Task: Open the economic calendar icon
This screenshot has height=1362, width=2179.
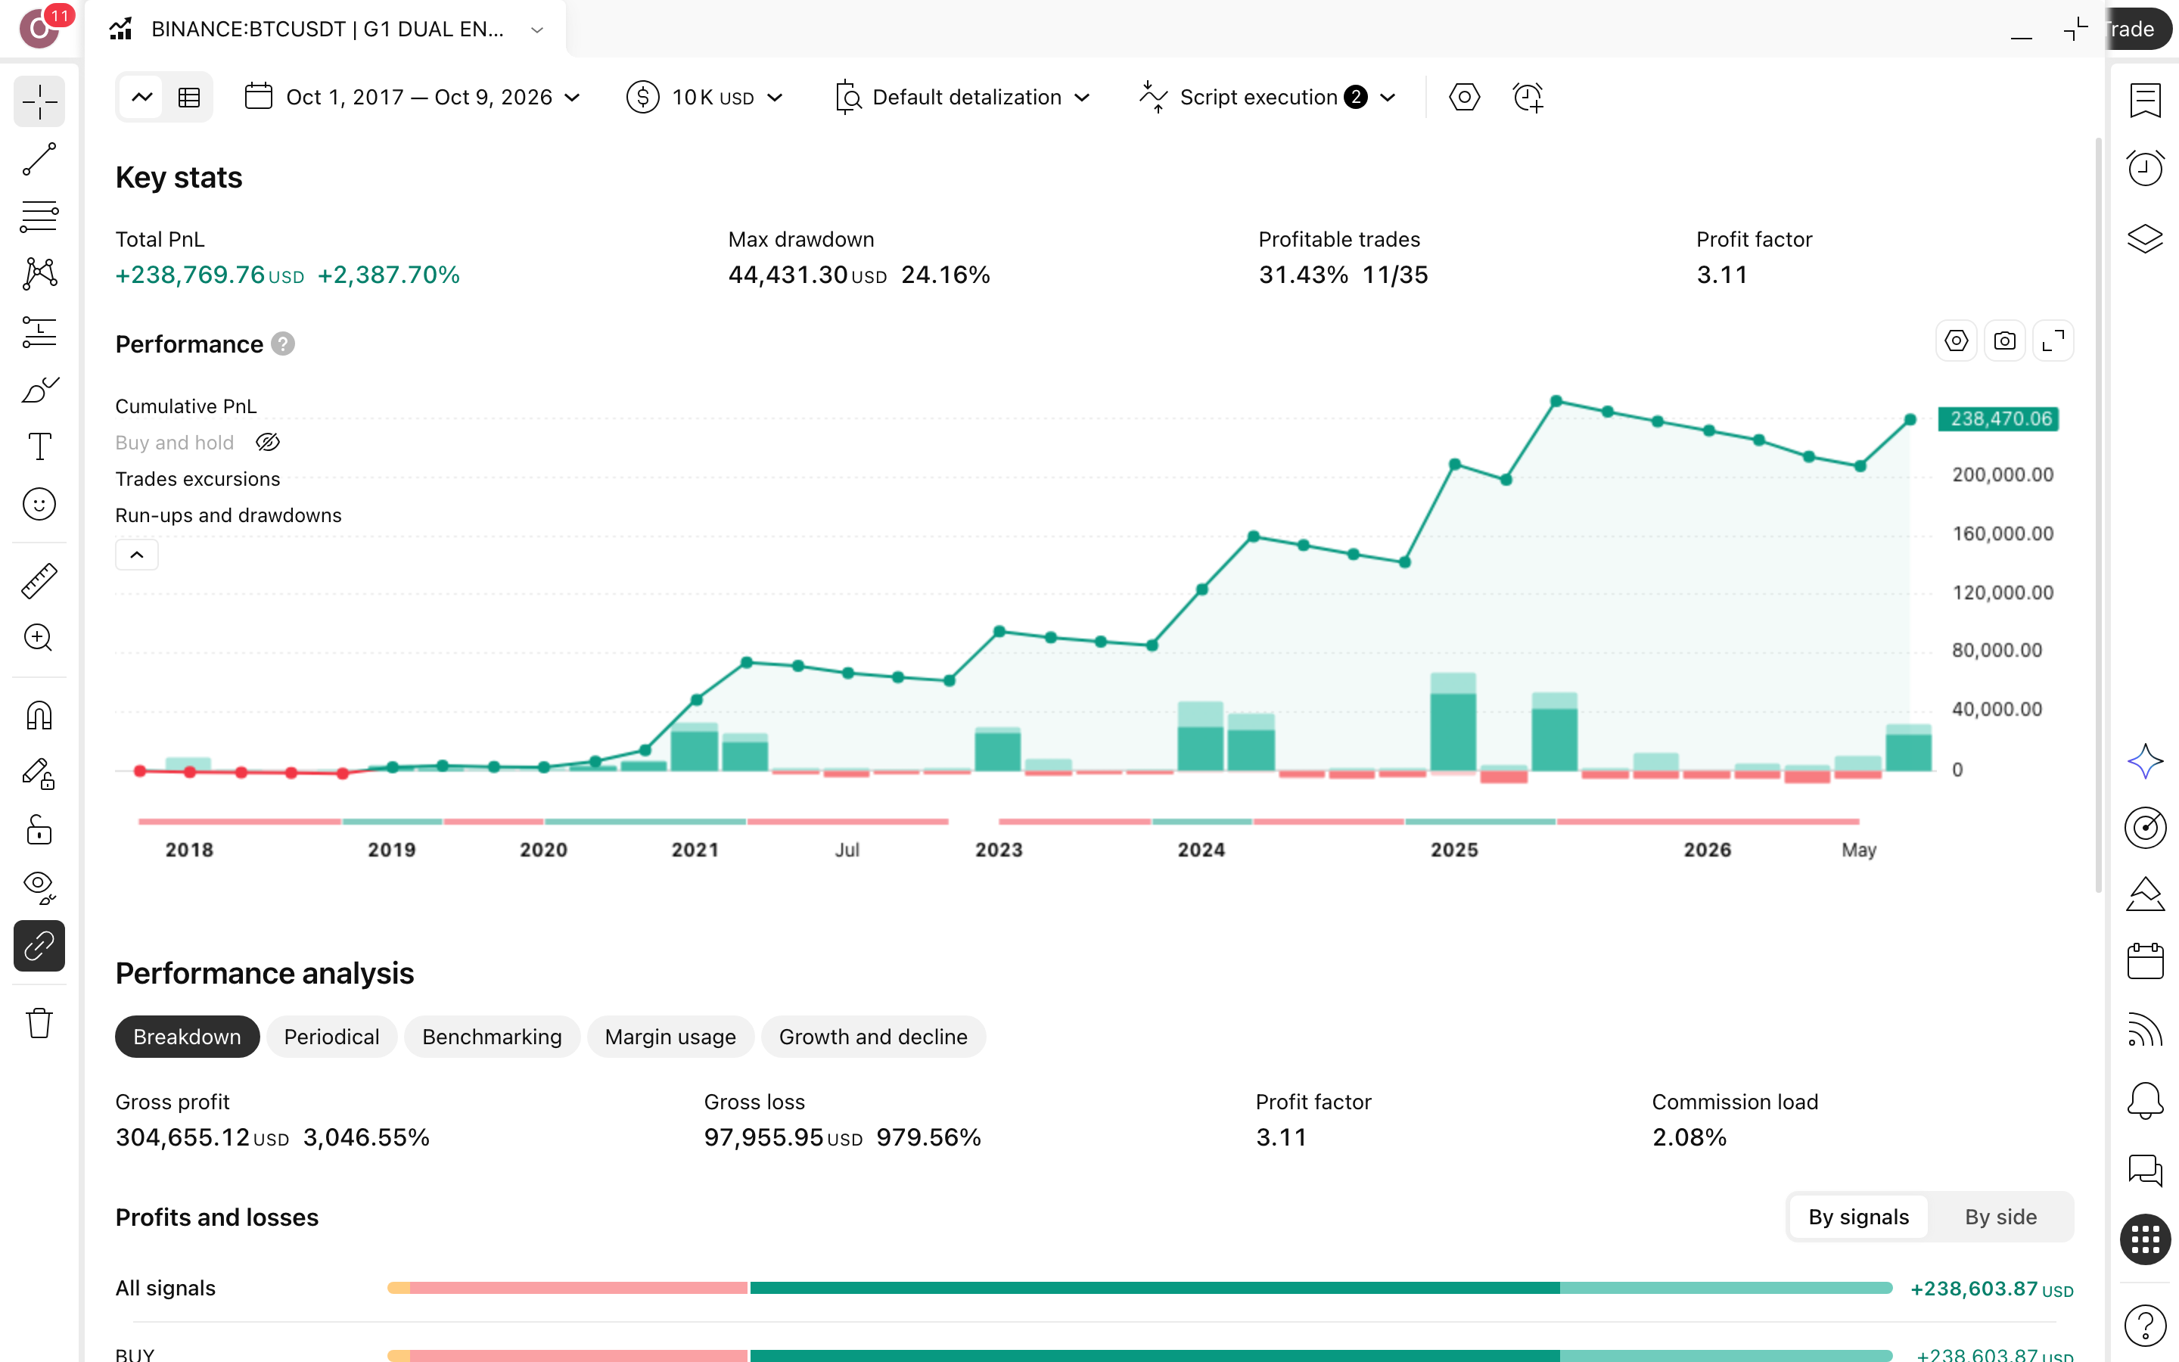Action: click(x=2145, y=961)
